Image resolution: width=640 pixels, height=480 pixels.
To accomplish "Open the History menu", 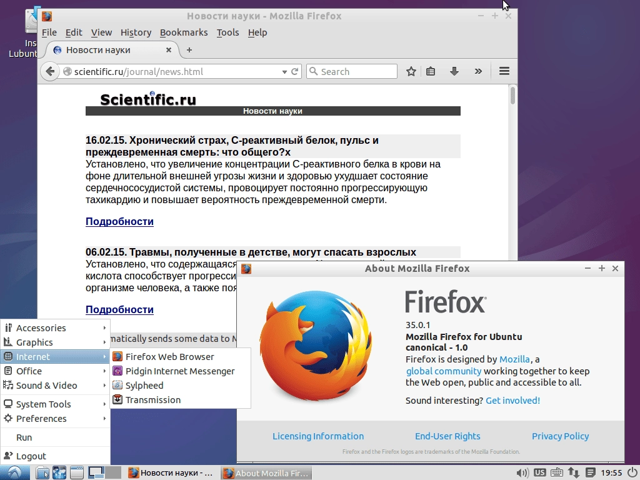I will [x=136, y=32].
